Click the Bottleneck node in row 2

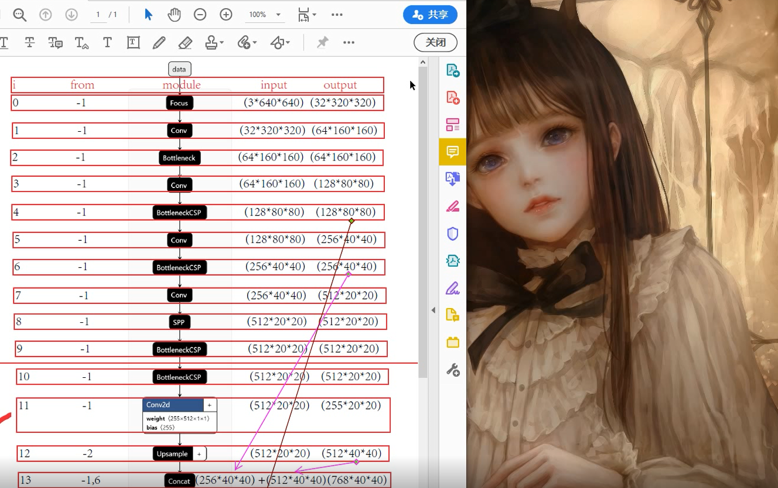click(179, 158)
